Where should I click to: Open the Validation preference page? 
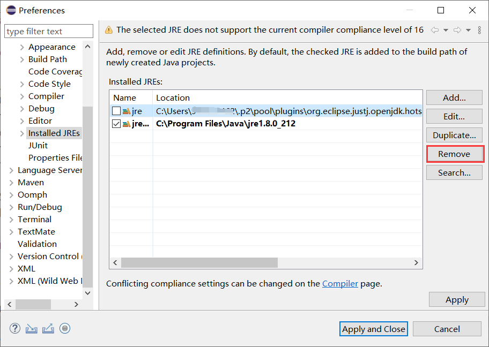point(37,244)
